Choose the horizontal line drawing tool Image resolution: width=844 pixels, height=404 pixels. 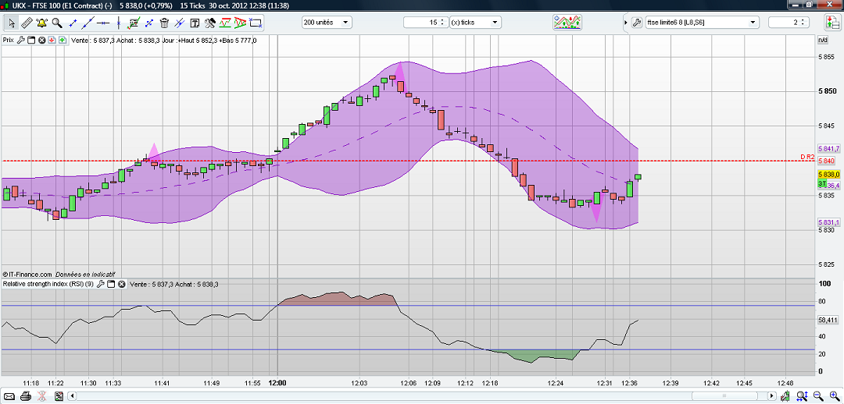pyautogui.click(x=105, y=23)
